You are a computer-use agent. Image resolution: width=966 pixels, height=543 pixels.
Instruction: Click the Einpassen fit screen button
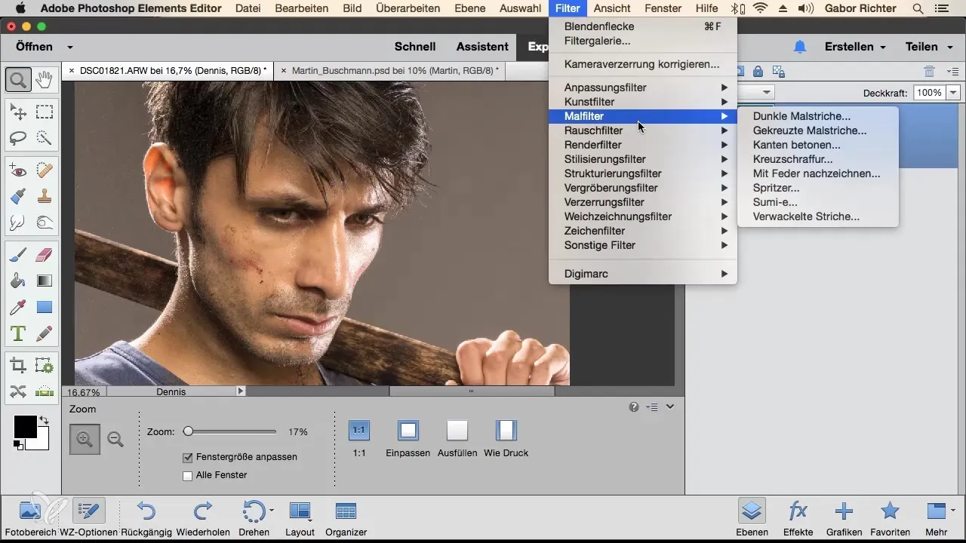[x=408, y=430]
